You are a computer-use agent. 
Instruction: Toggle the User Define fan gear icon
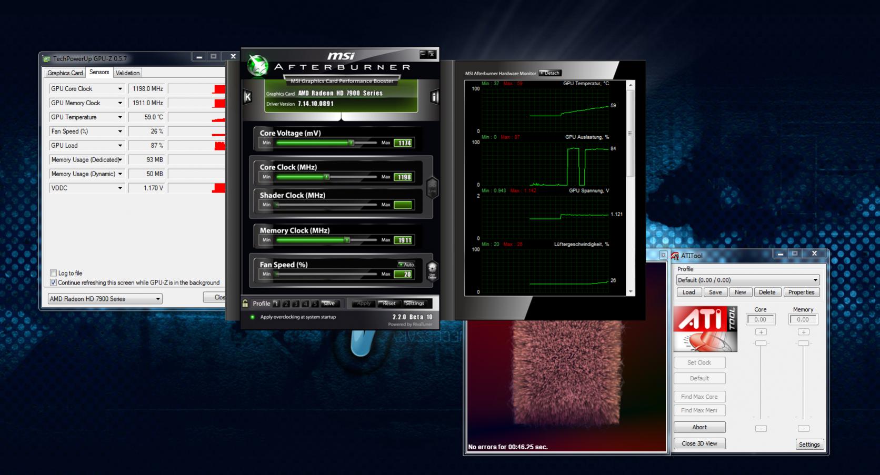click(x=432, y=271)
